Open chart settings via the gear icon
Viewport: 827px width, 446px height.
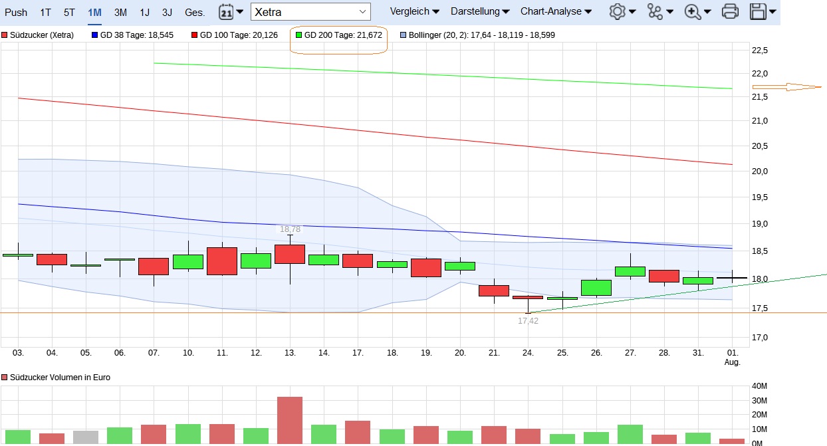click(618, 11)
